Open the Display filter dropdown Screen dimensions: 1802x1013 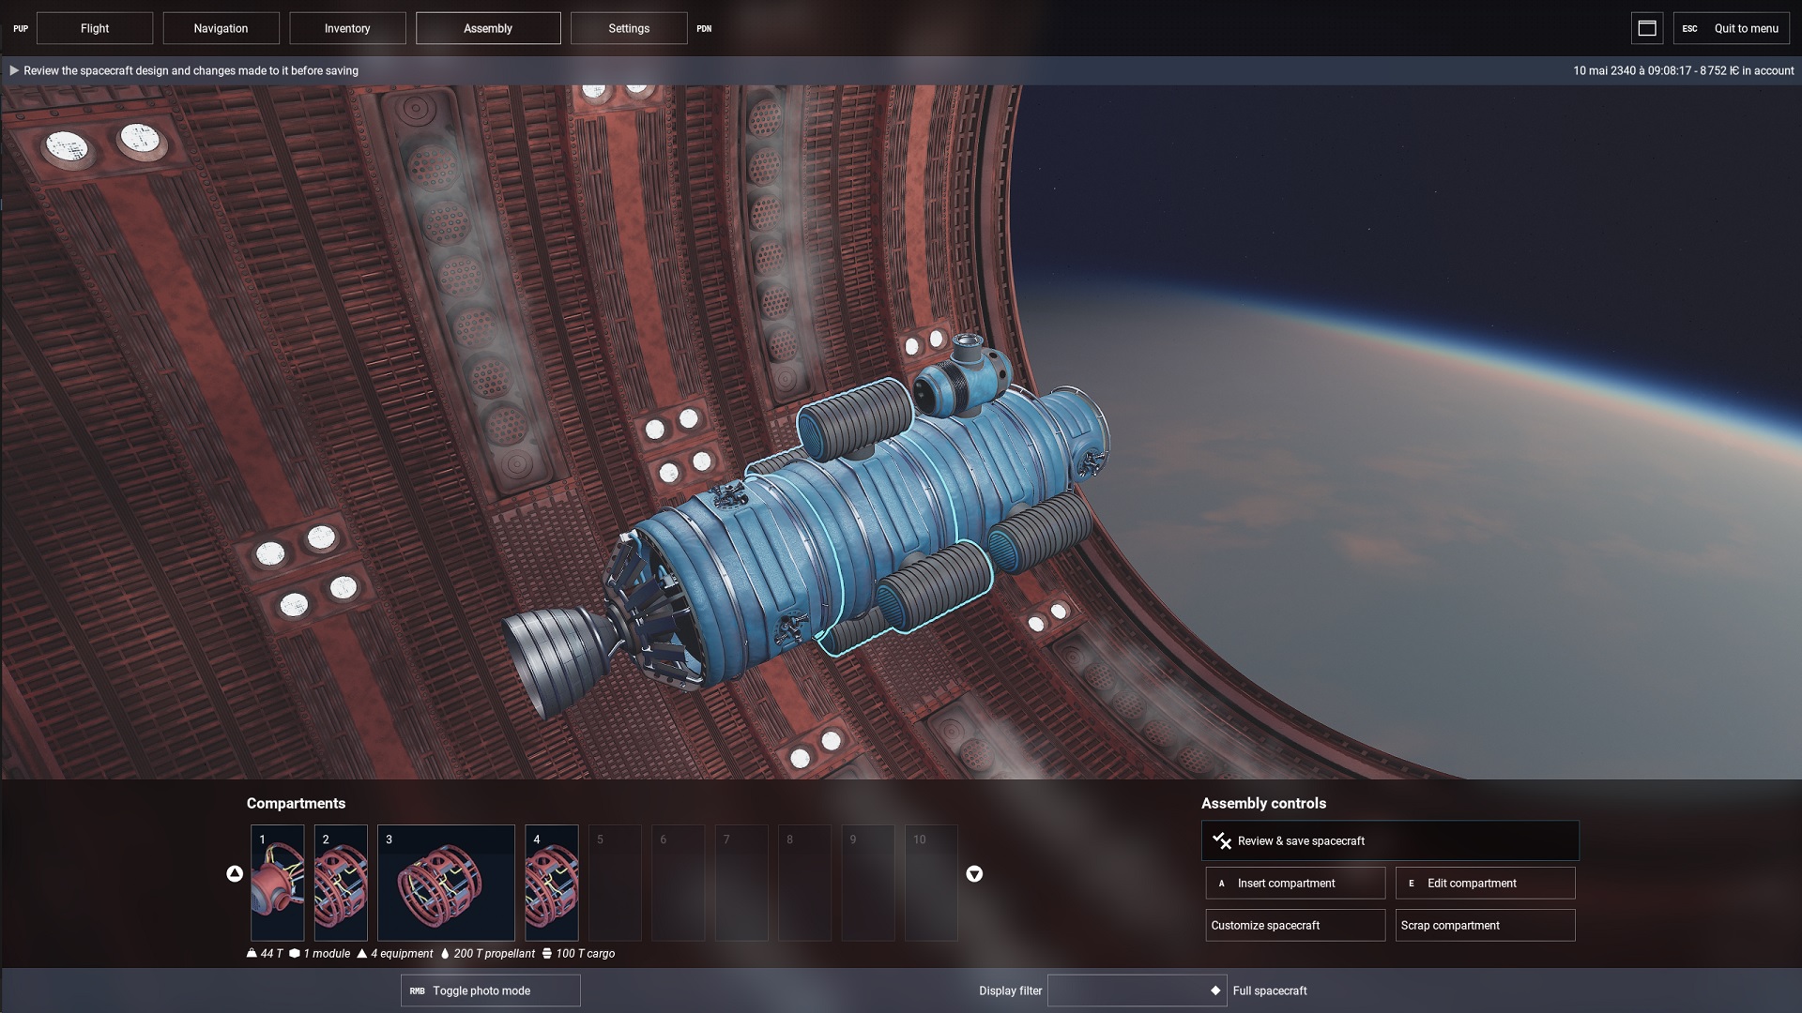point(1138,990)
